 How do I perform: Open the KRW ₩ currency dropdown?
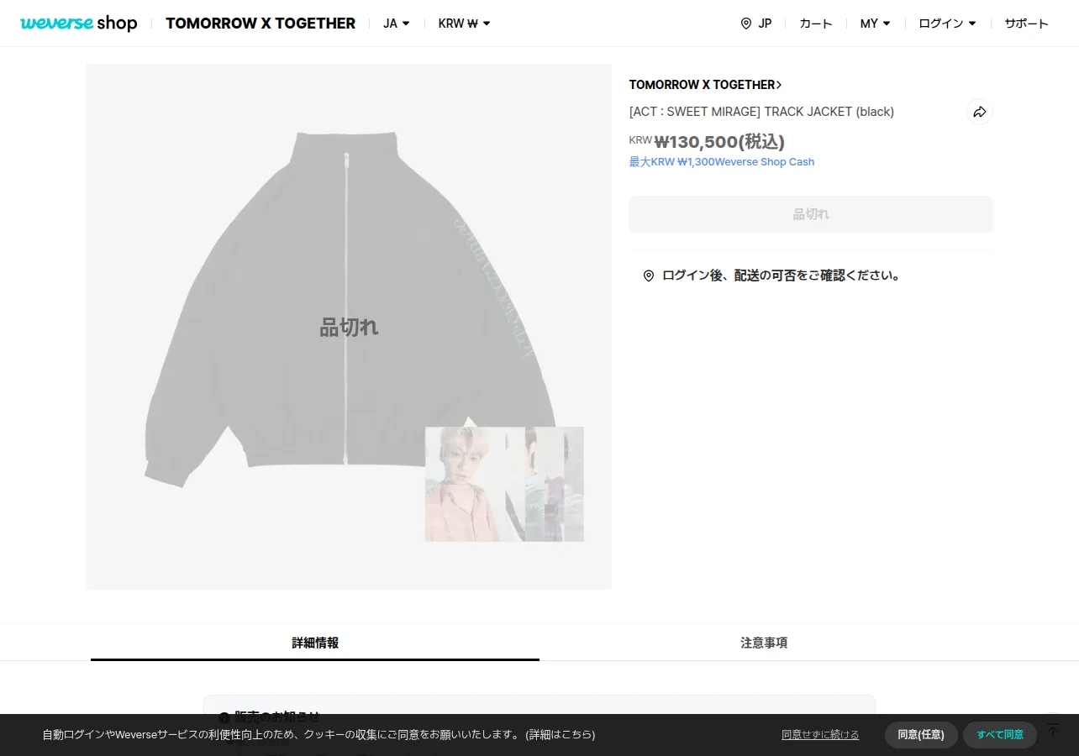click(x=464, y=24)
